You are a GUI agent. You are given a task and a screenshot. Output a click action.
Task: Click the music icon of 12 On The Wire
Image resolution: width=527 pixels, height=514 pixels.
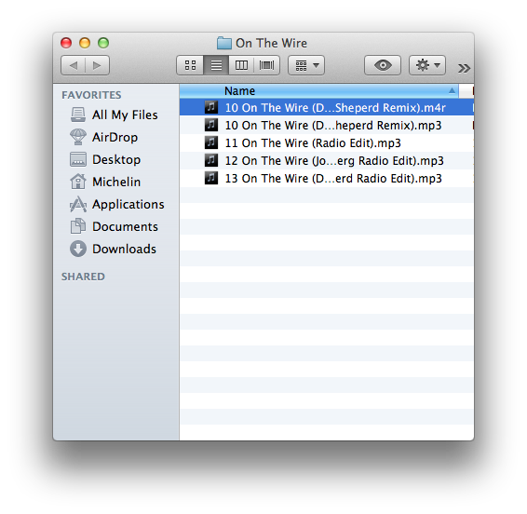[x=211, y=160]
